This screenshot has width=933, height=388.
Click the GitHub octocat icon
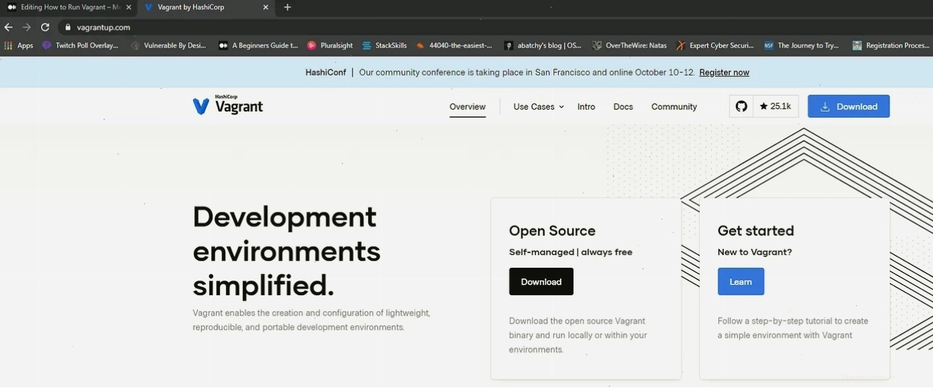[741, 106]
